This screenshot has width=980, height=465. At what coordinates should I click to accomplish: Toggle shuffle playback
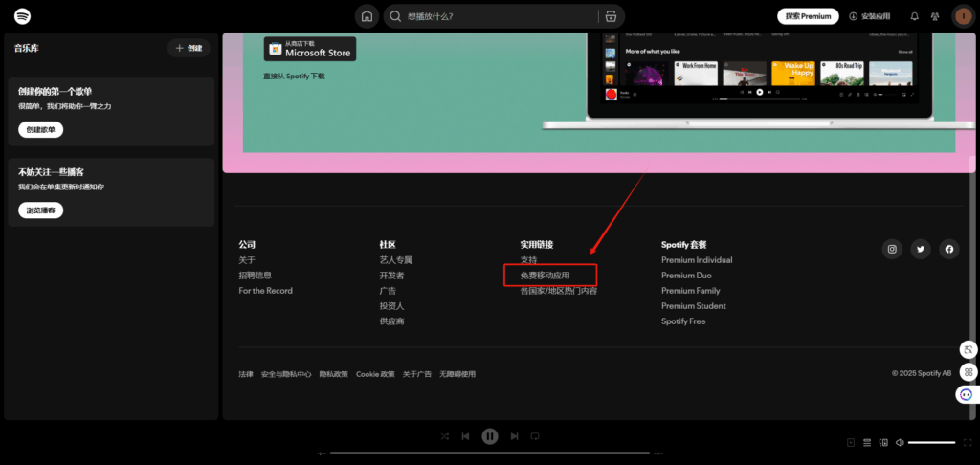coord(444,436)
